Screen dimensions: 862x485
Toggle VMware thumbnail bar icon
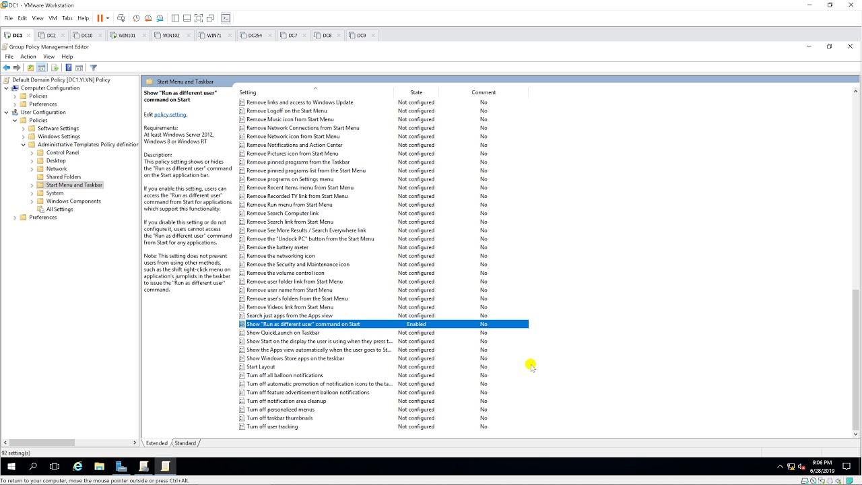(x=187, y=18)
